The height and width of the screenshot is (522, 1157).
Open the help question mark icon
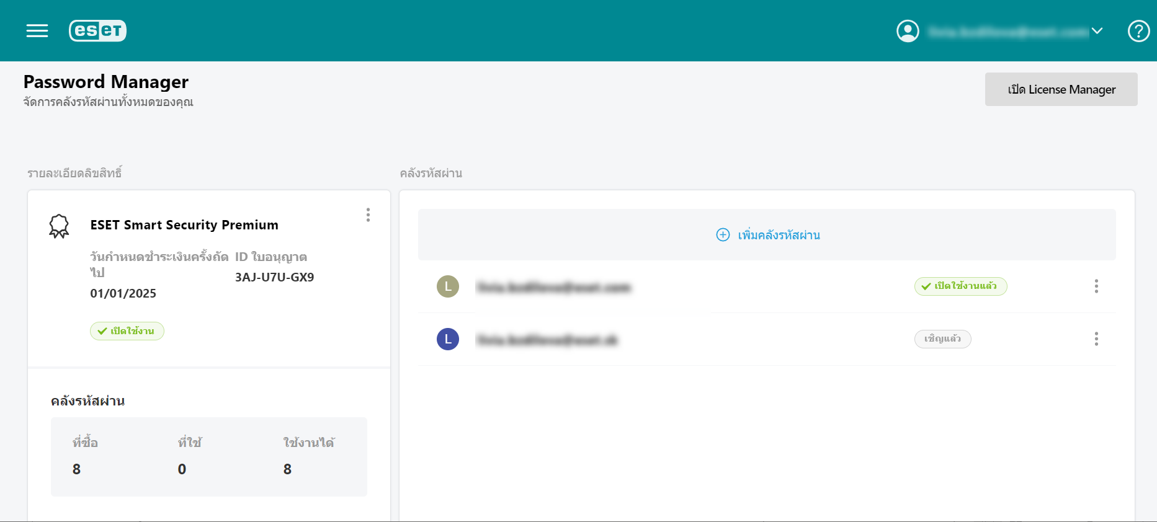[1138, 31]
